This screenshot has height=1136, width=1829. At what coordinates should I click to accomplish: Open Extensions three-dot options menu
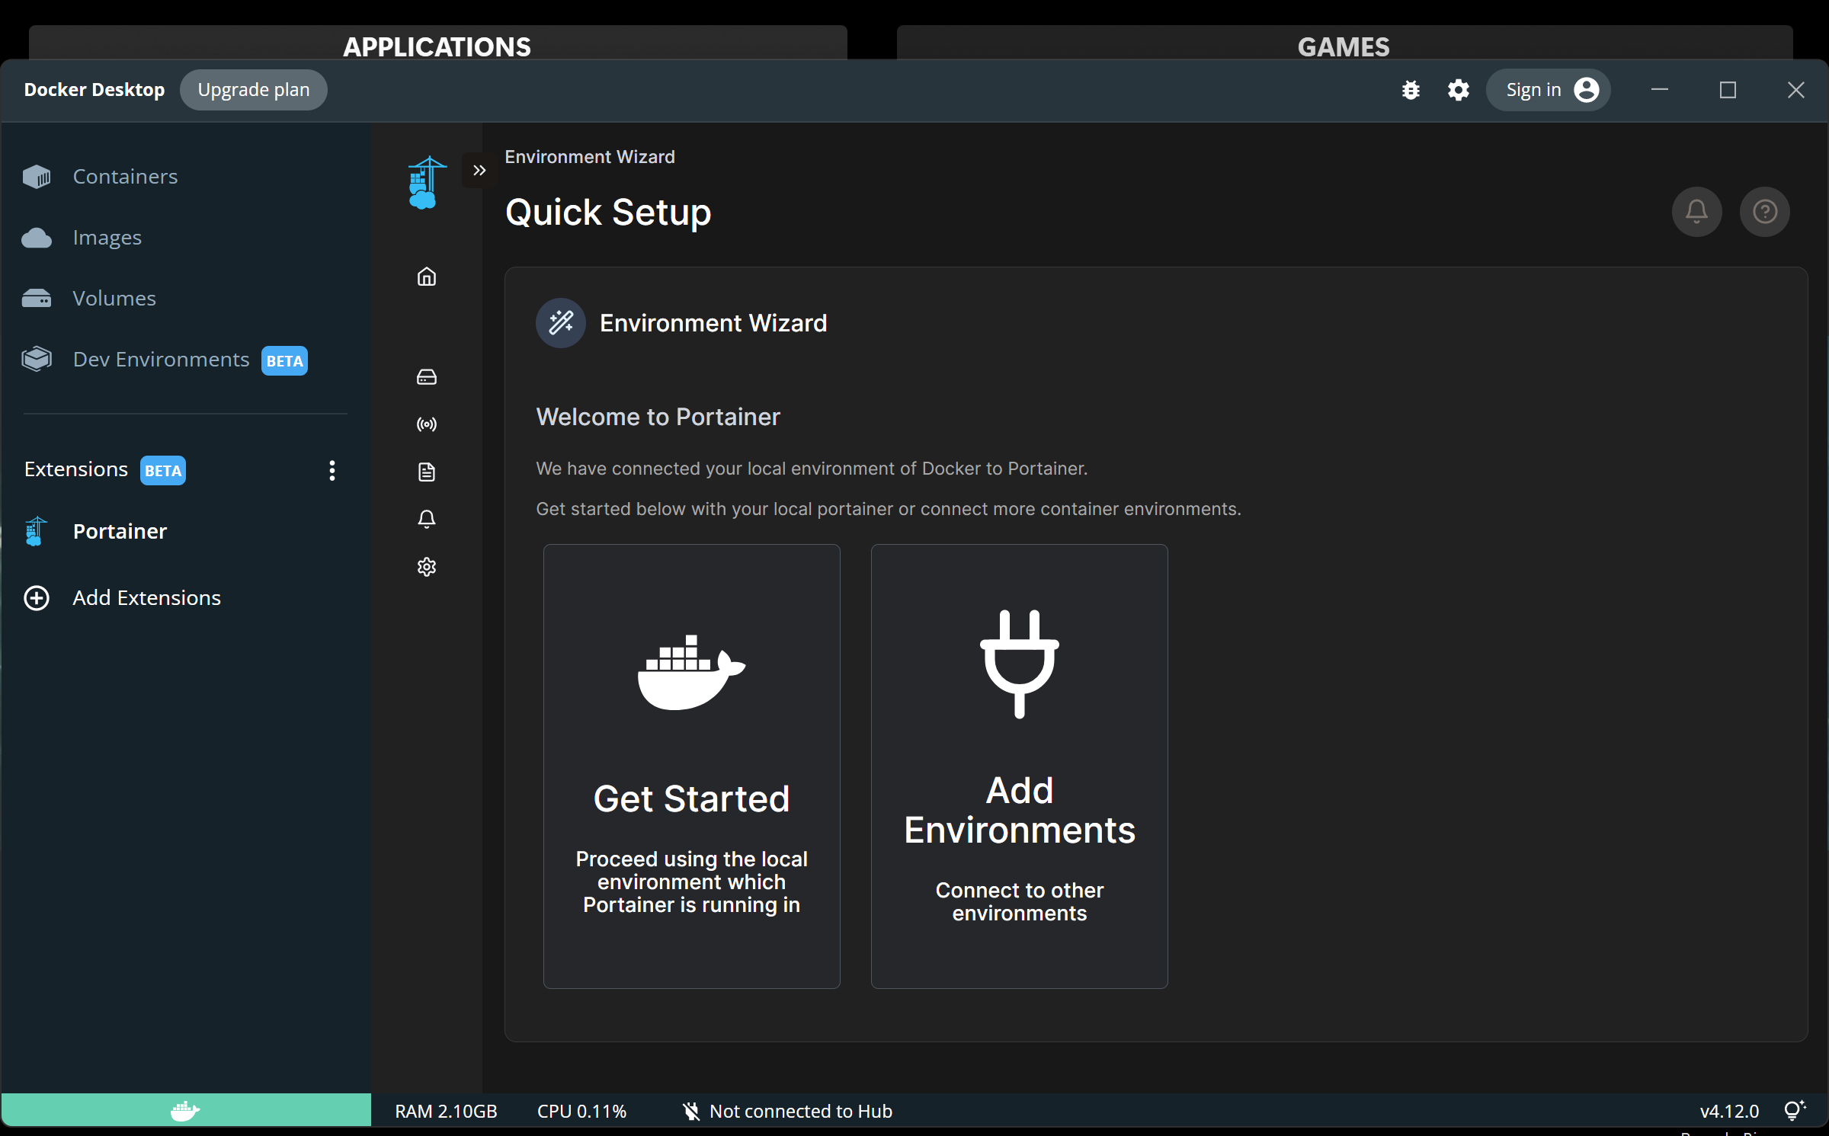[x=332, y=470]
